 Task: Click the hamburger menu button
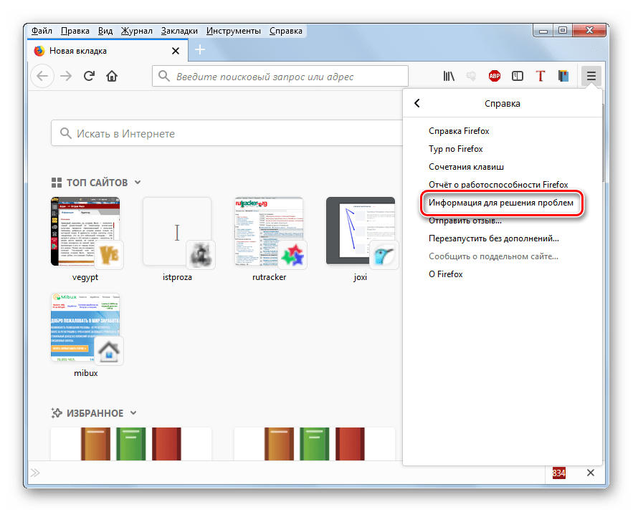(x=591, y=76)
